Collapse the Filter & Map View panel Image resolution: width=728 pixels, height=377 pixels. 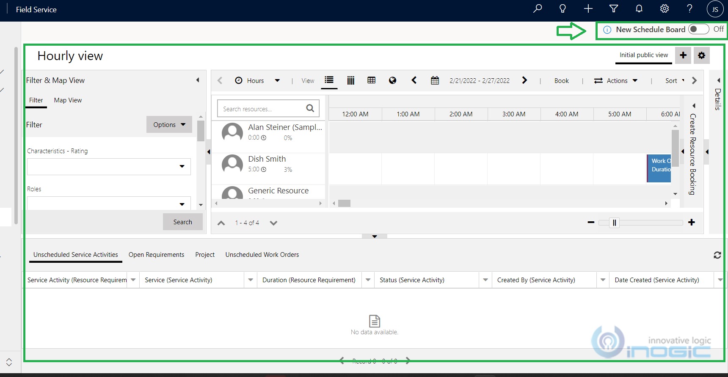coord(198,80)
